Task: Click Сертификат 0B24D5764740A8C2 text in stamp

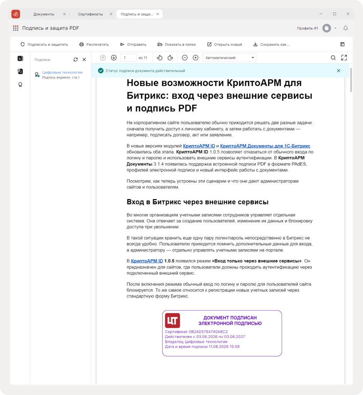Action: (x=196, y=332)
